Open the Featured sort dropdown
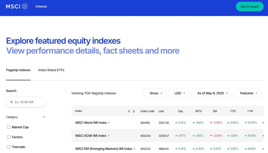 (248, 93)
